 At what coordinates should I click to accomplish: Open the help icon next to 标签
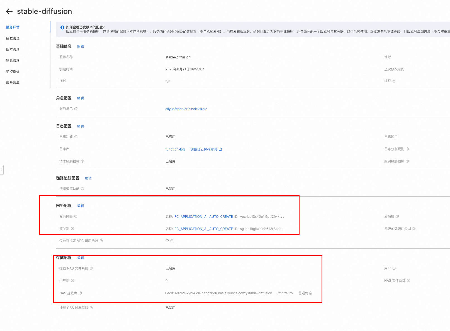(394, 81)
